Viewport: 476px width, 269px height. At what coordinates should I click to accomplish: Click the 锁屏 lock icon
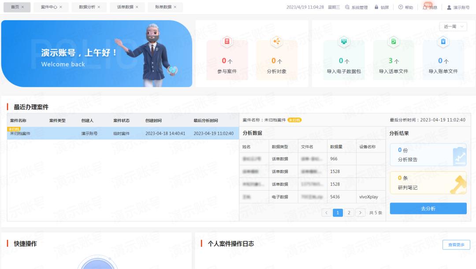point(376,7)
